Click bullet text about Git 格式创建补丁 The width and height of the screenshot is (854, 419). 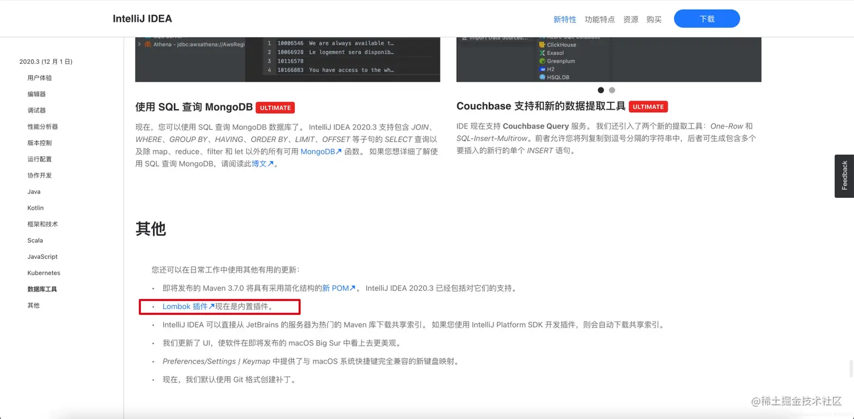[x=229, y=380]
